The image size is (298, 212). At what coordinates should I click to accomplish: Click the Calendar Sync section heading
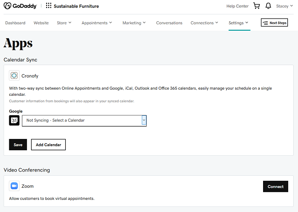point(20,60)
